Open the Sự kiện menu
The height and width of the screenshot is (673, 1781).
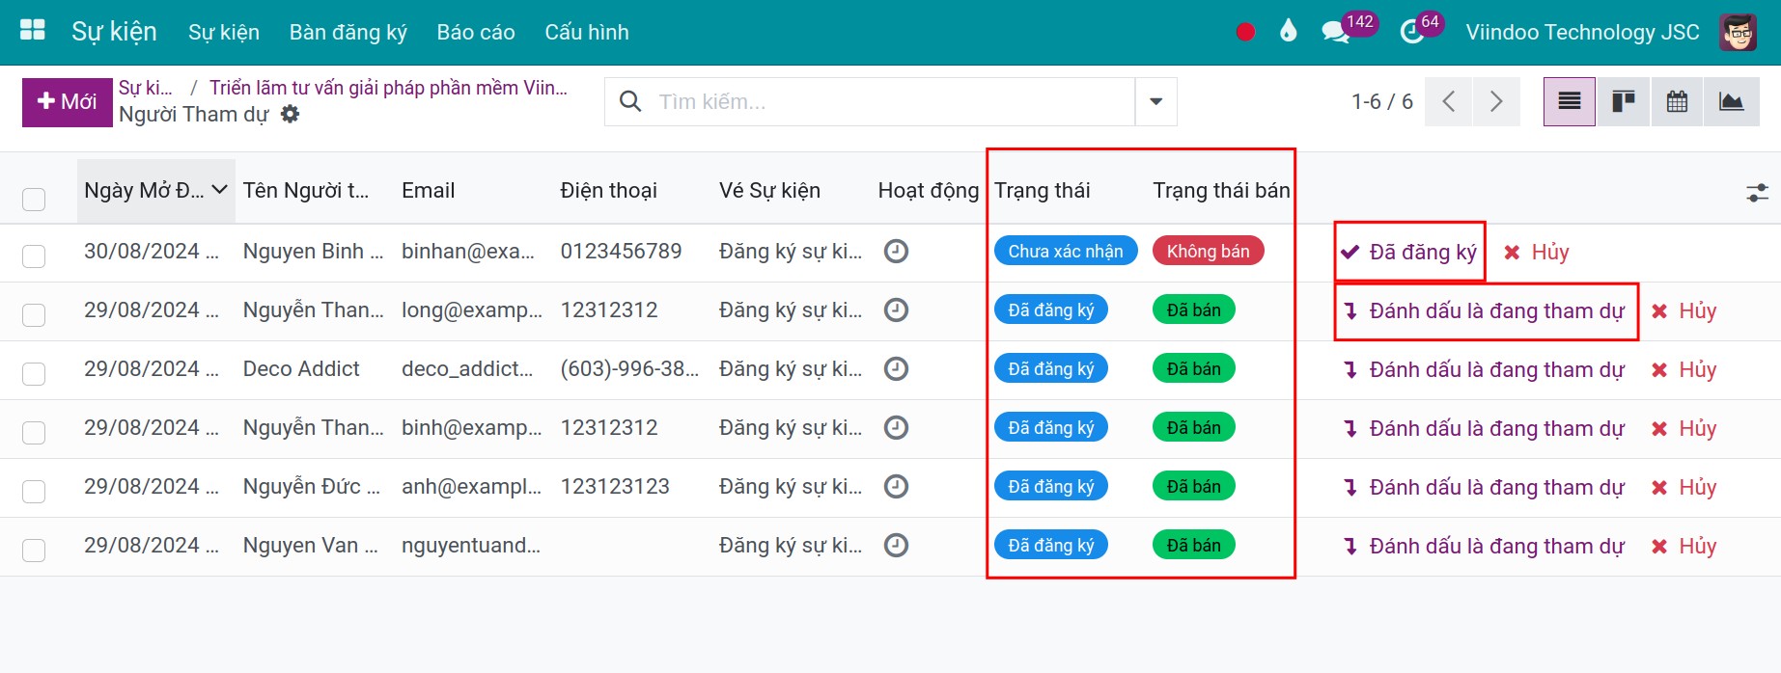pos(224,32)
